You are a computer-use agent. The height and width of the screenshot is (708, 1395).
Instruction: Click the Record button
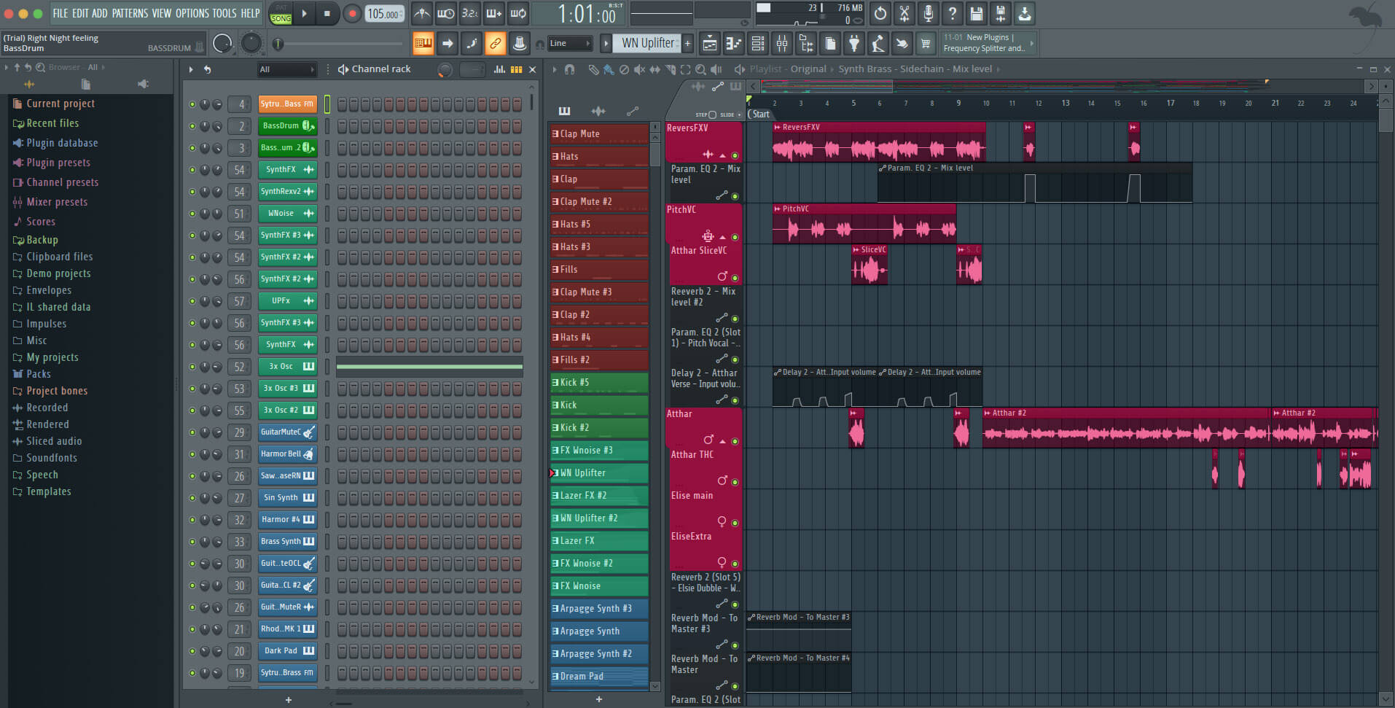[352, 13]
